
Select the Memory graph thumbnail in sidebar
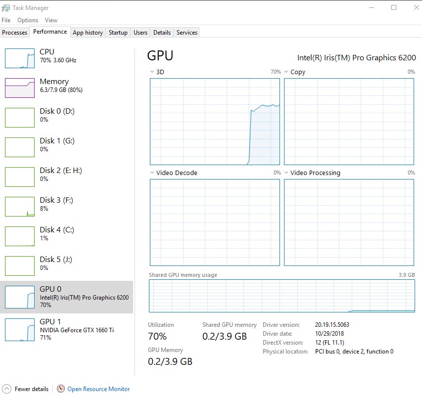(x=20, y=88)
